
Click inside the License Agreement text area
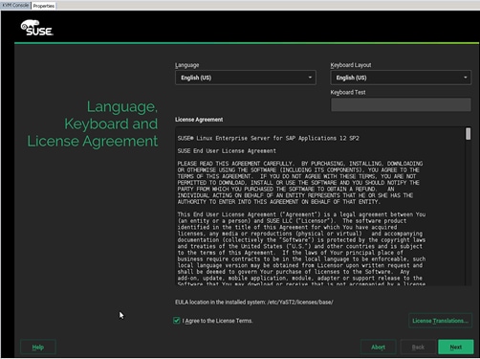pyautogui.click(x=320, y=206)
